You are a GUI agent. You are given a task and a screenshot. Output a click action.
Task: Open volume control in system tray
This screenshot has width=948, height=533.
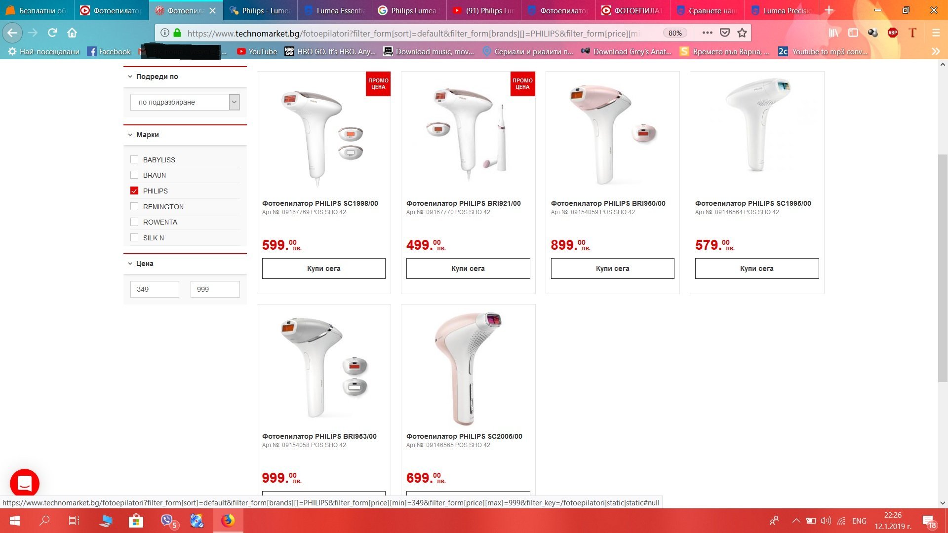[x=826, y=521]
